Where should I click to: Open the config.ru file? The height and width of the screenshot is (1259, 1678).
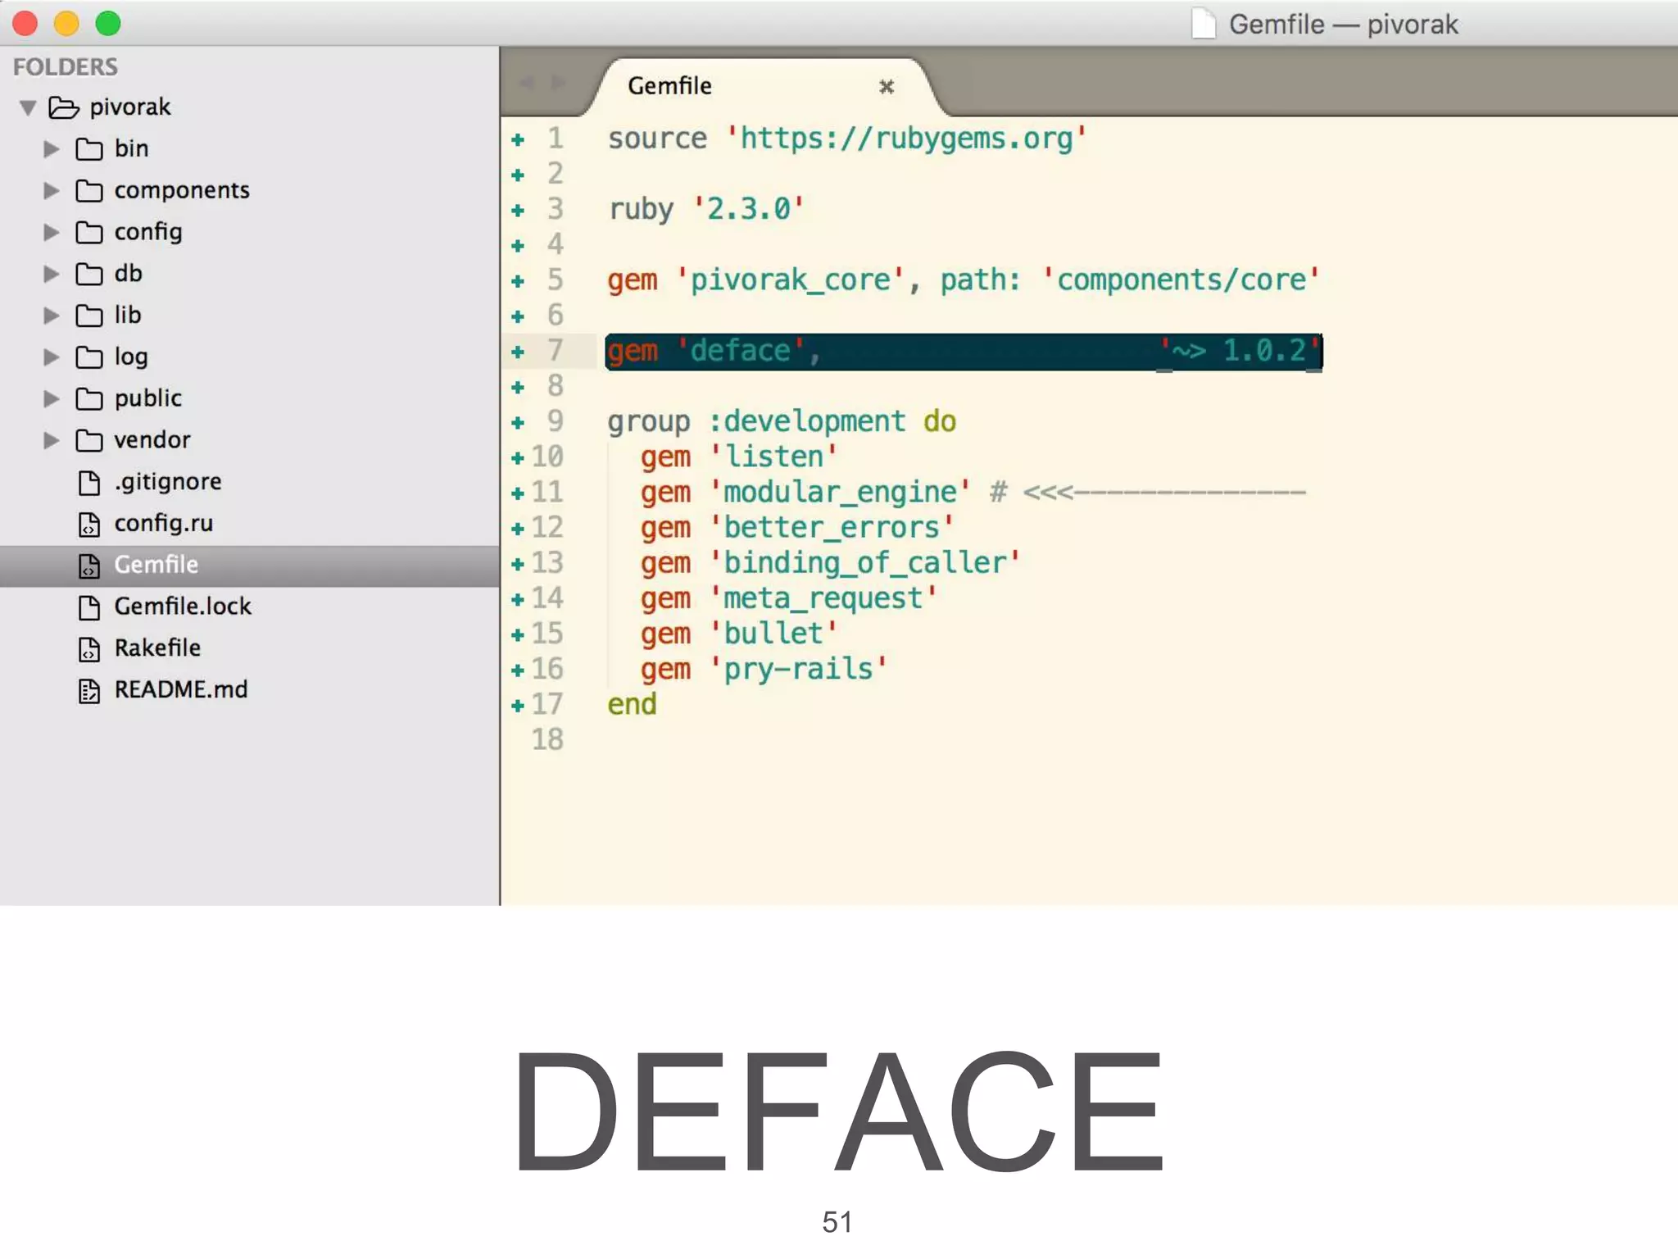[x=164, y=524]
